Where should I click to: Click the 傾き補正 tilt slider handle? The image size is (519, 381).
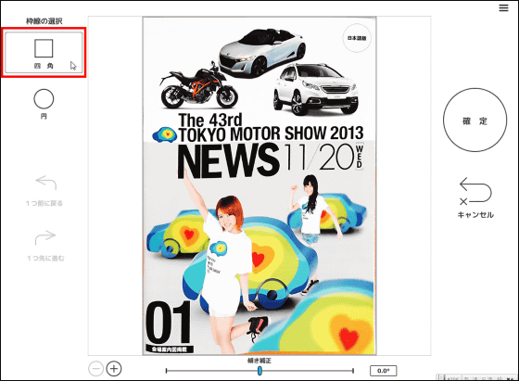(x=259, y=371)
